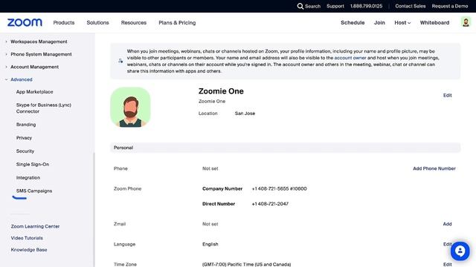Click the direct number +1 408-721-2047
Viewport: 476px width, 267px height.
coord(270,204)
